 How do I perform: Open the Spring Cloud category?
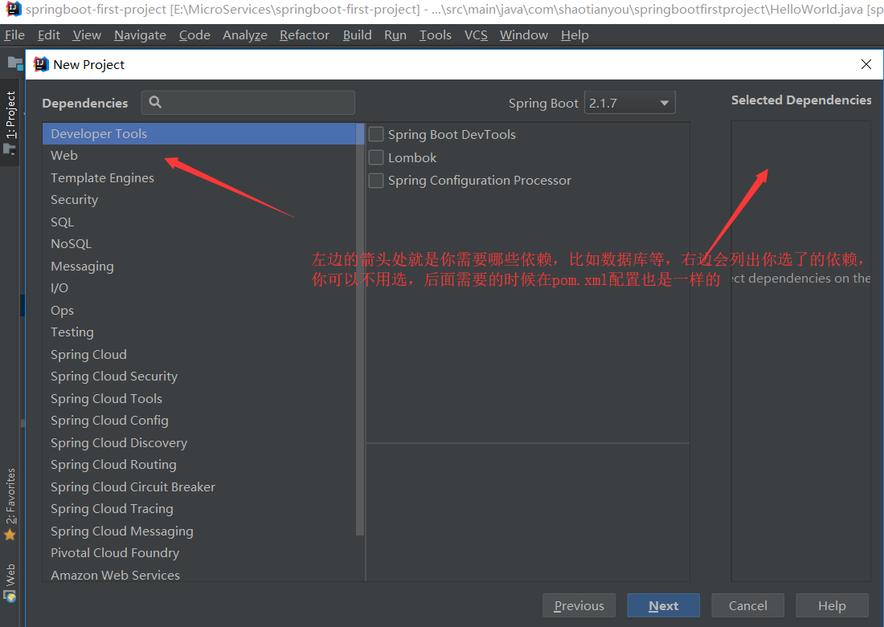(199, 354)
